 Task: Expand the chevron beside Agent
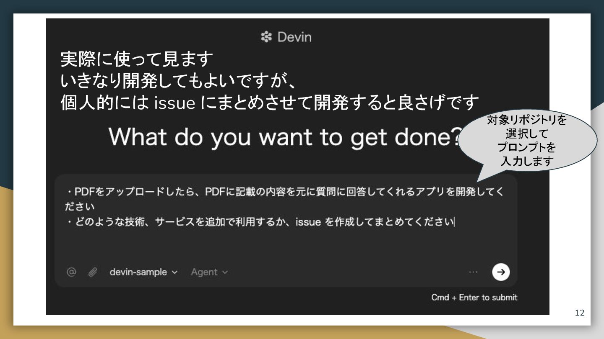225,272
